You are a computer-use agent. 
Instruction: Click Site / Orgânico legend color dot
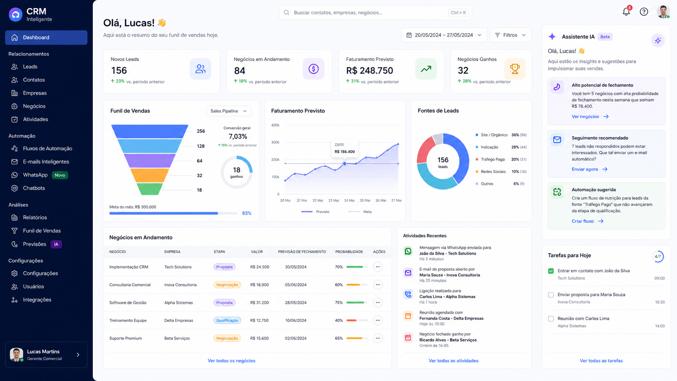[x=477, y=135]
